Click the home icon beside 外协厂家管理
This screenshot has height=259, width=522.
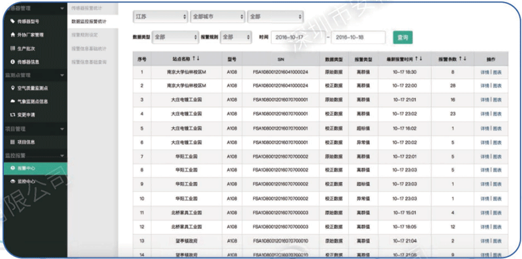(x=12, y=35)
